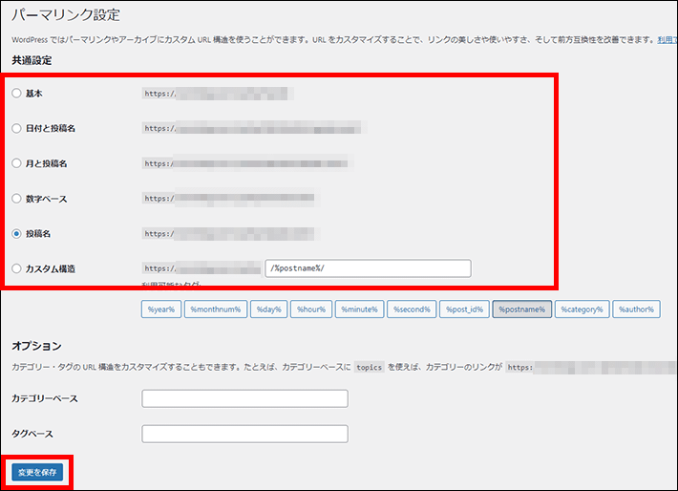Click the 月と投稿名 URL example
The width and height of the screenshot is (678, 491).
coord(247,163)
